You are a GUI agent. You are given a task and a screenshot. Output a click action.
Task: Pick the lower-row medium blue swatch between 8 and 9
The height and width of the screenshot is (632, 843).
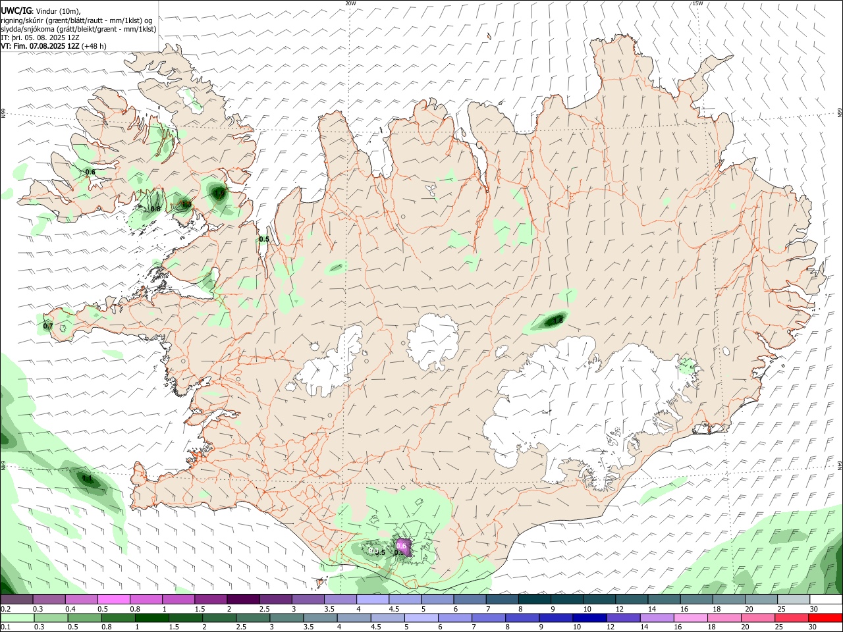click(522, 618)
